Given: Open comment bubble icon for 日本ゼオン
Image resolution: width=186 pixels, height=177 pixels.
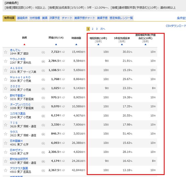Looking at the screenshot, I should pos(43,152).
